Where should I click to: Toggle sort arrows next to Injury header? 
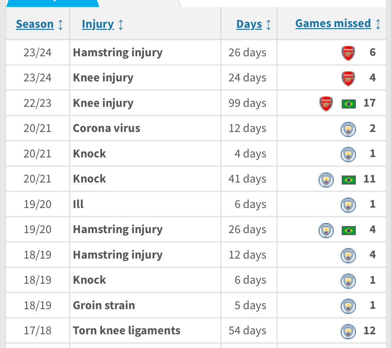point(121,25)
